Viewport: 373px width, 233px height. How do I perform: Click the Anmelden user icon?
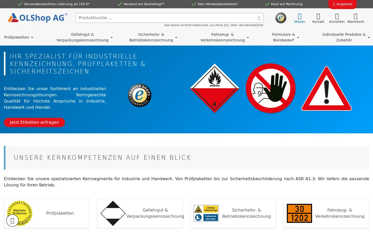[337, 17]
